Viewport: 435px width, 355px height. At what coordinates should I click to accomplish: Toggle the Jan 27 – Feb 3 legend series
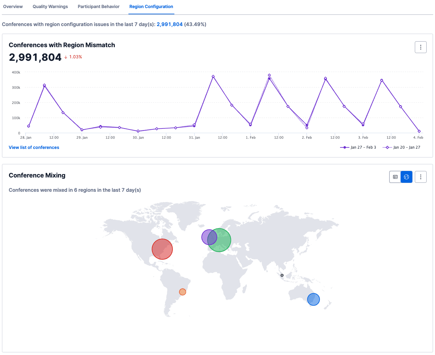coord(358,147)
